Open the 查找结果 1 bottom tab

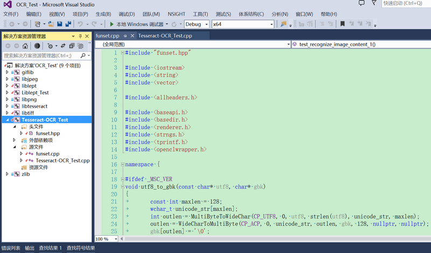pos(50,248)
